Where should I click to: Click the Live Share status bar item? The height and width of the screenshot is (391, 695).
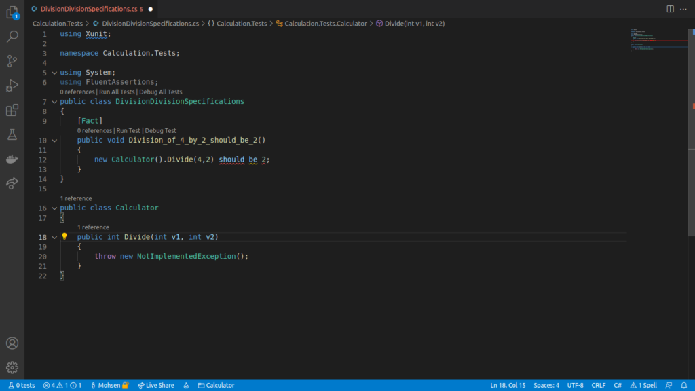(155, 385)
